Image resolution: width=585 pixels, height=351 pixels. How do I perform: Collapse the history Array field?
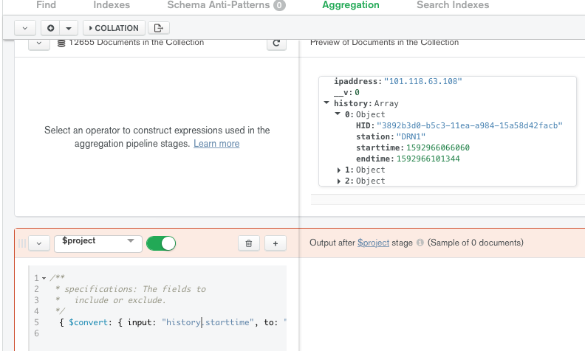(326, 104)
